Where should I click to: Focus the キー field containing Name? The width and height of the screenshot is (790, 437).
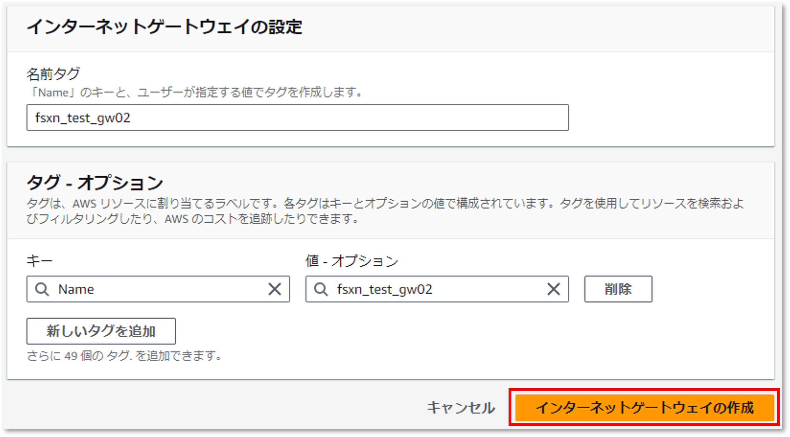[158, 289]
